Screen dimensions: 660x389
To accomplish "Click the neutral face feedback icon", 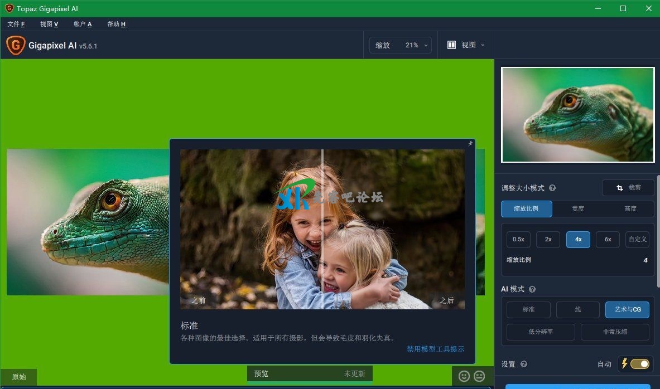I will 479,376.
